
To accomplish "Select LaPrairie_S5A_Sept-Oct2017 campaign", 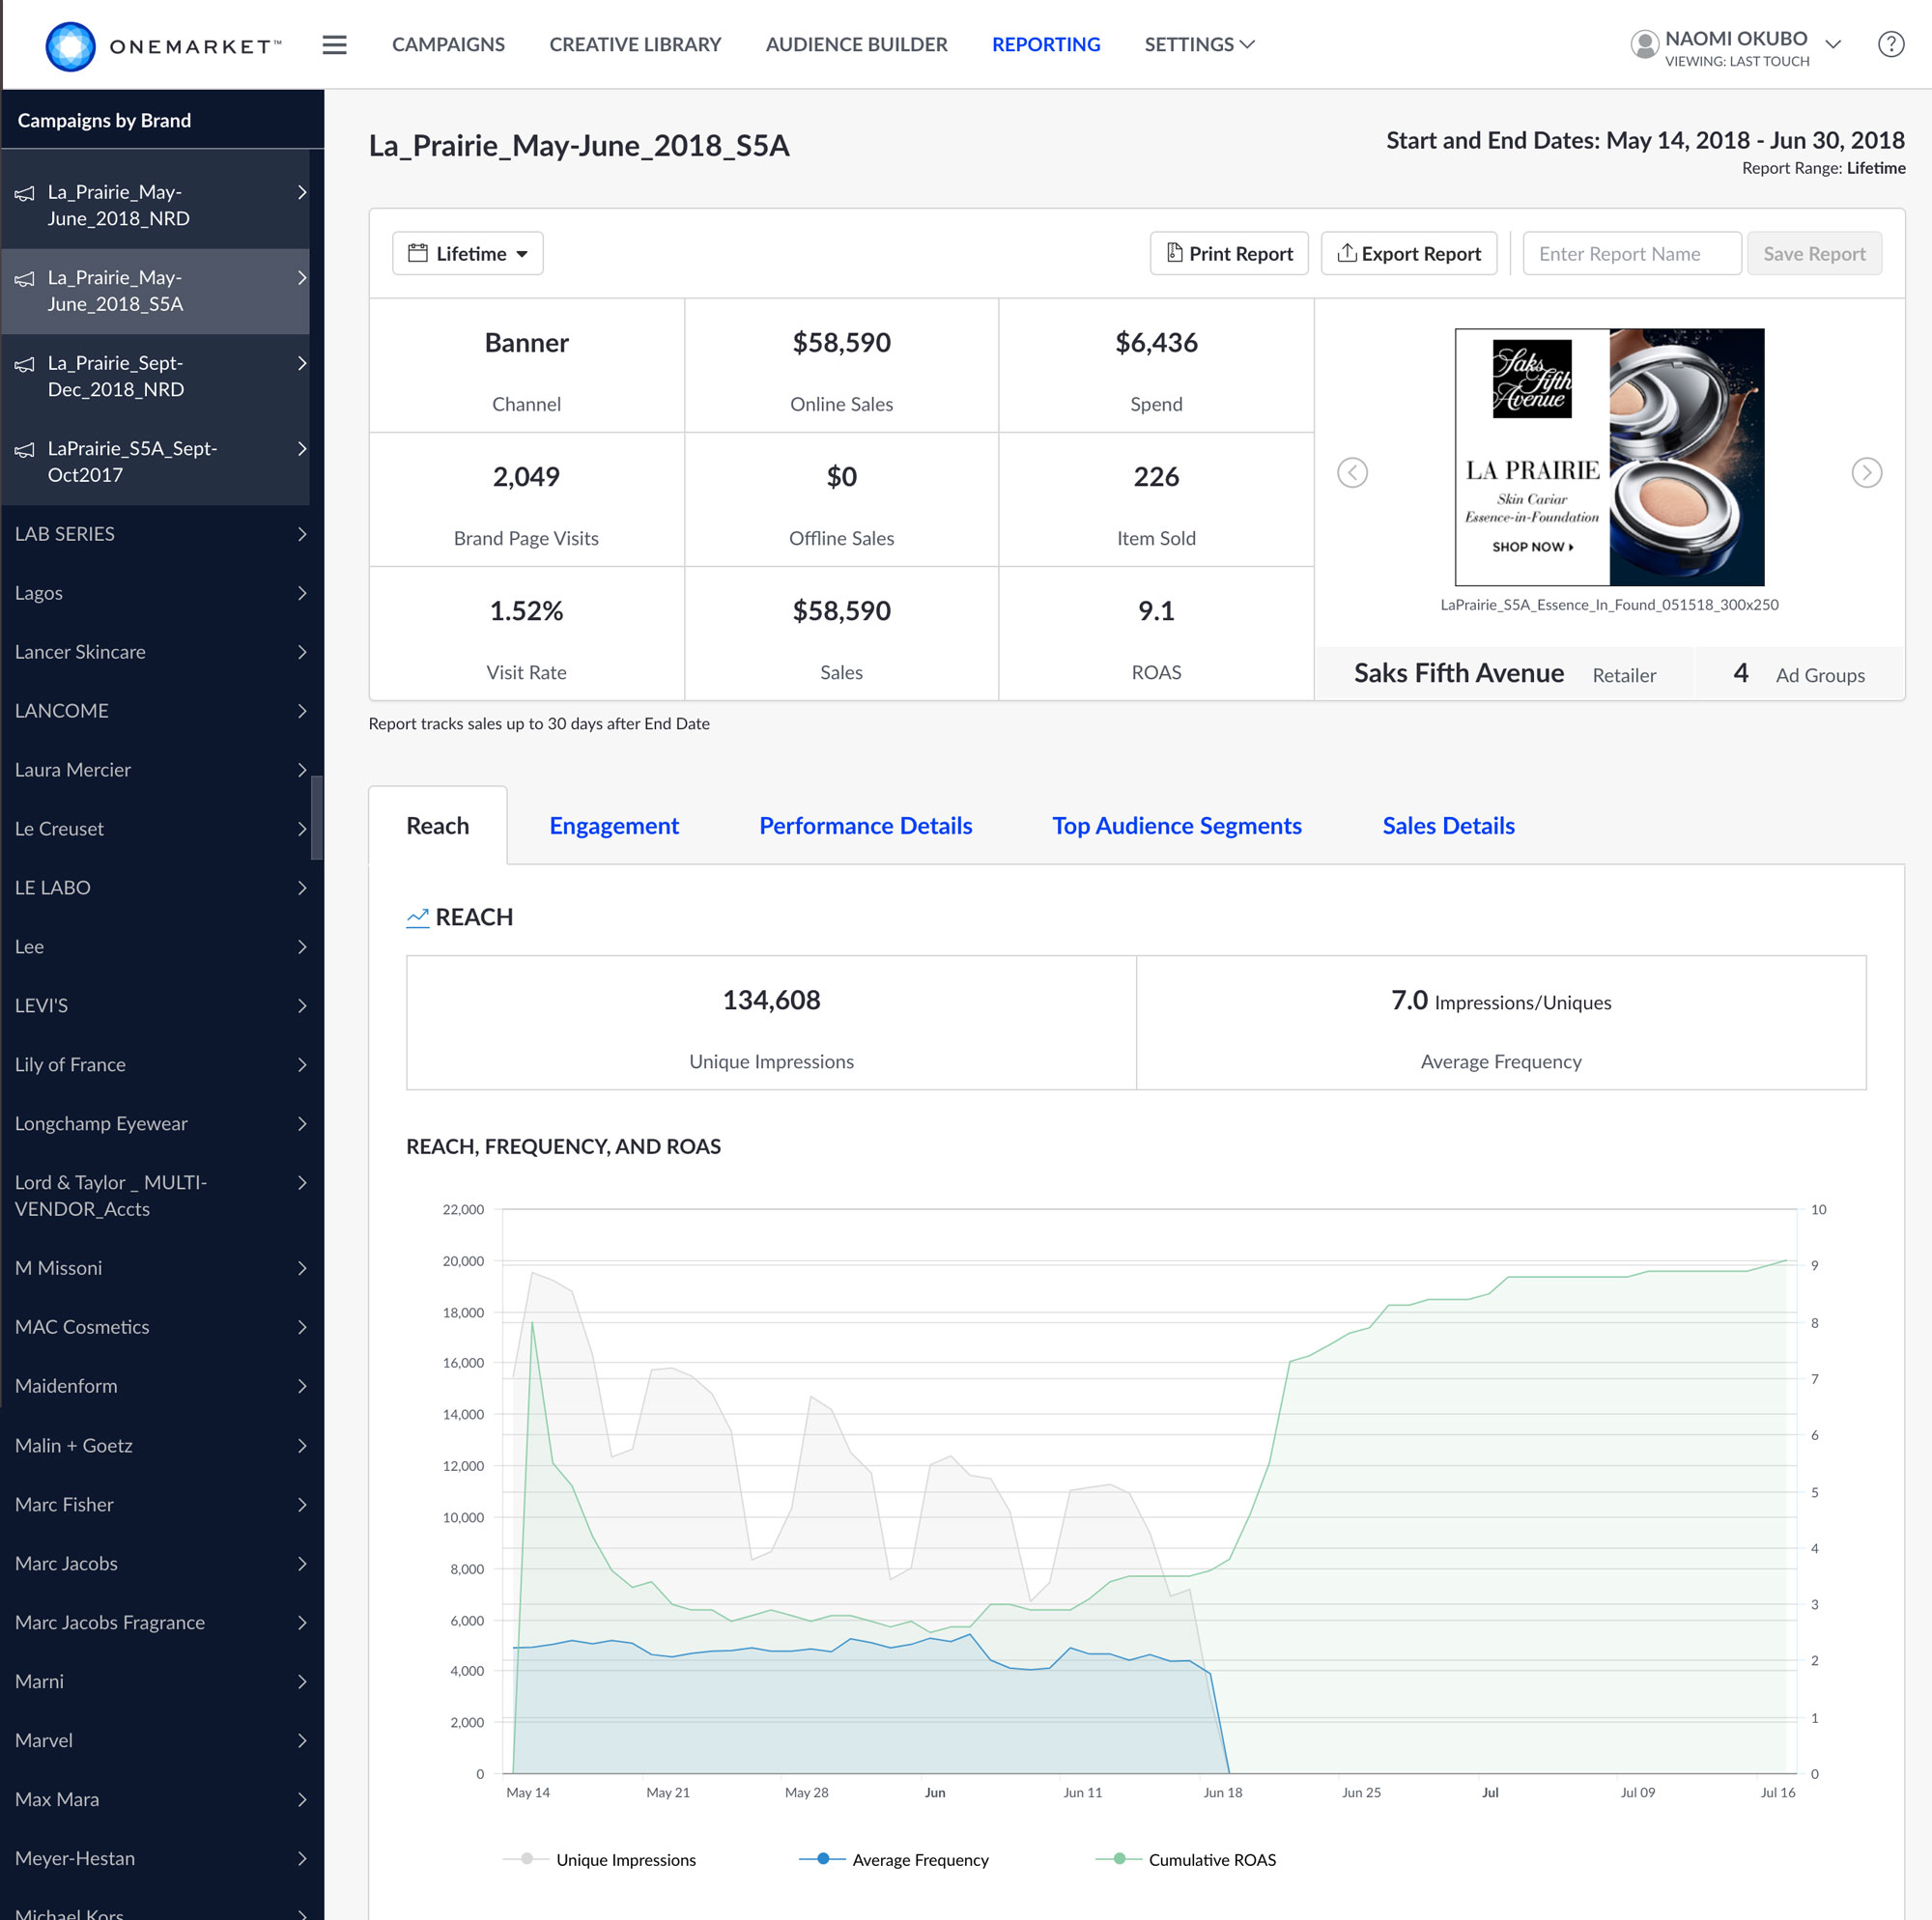I will (155, 462).
